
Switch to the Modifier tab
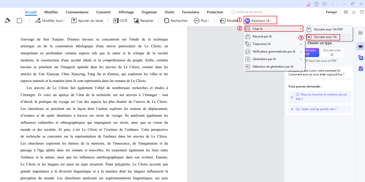(51, 12)
